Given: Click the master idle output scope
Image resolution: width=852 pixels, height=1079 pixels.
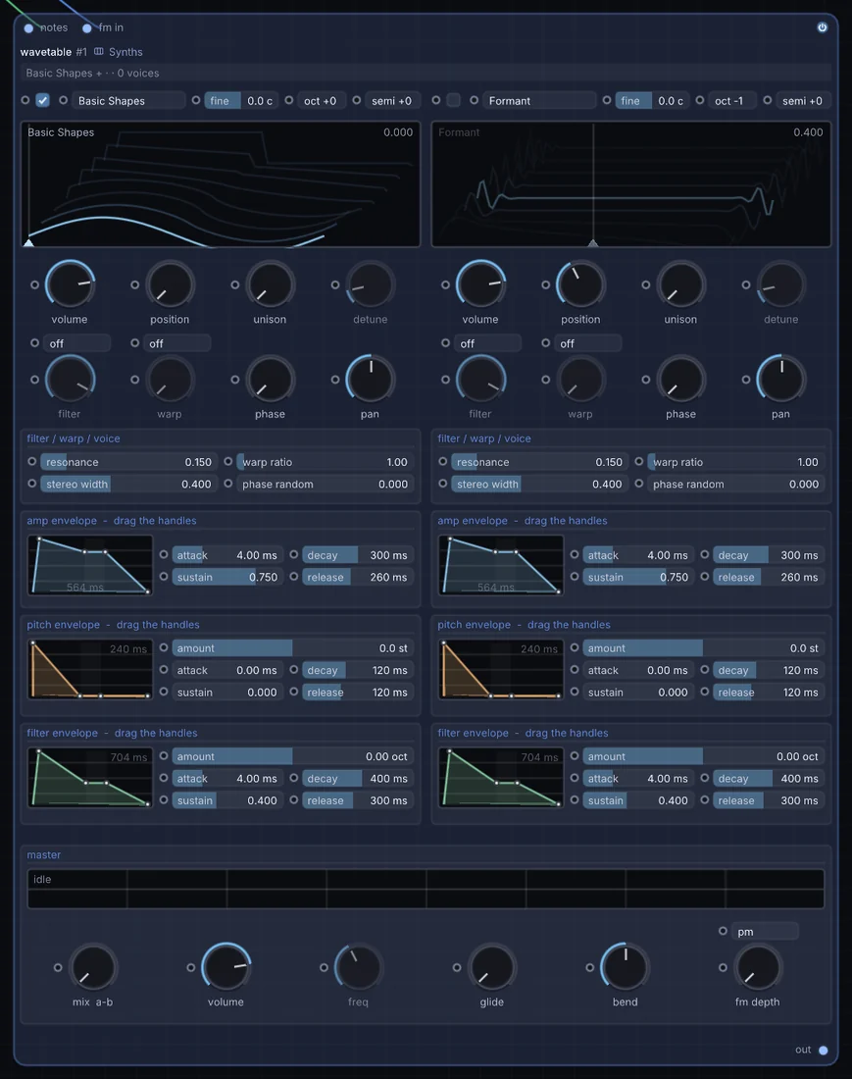Looking at the screenshot, I should (x=426, y=889).
